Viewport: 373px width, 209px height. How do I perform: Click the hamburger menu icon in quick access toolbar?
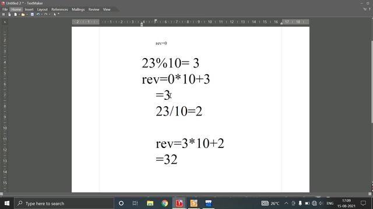(3, 15)
